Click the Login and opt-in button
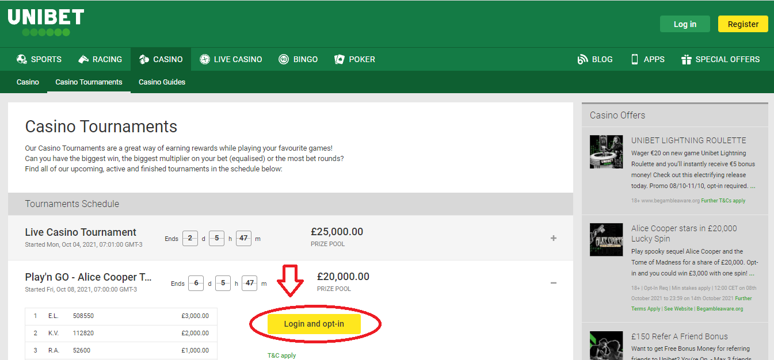 [x=314, y=324]
